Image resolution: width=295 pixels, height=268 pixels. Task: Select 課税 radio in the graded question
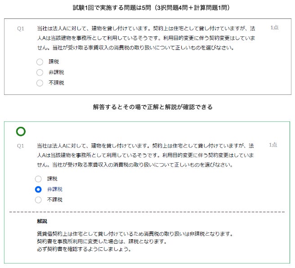click(x=38, y=179)
